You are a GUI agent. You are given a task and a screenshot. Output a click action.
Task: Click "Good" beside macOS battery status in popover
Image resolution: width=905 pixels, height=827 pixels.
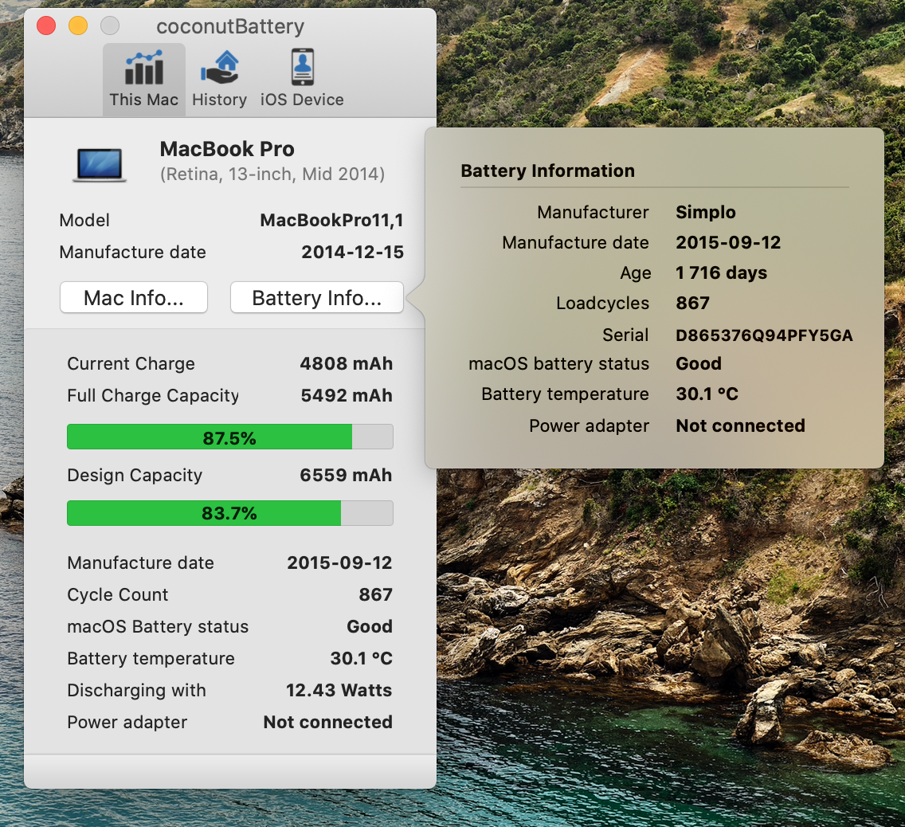pos(699,363)
